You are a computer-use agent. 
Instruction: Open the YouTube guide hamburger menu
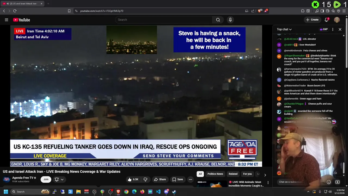[7, 20]
